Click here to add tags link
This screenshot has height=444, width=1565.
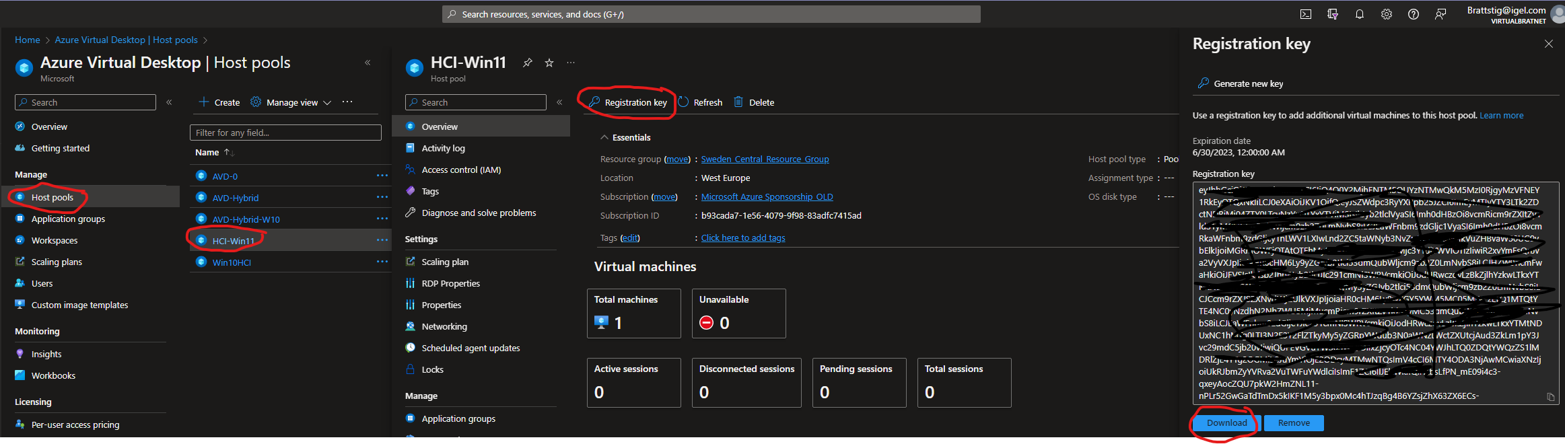click(x=743, y=238)
